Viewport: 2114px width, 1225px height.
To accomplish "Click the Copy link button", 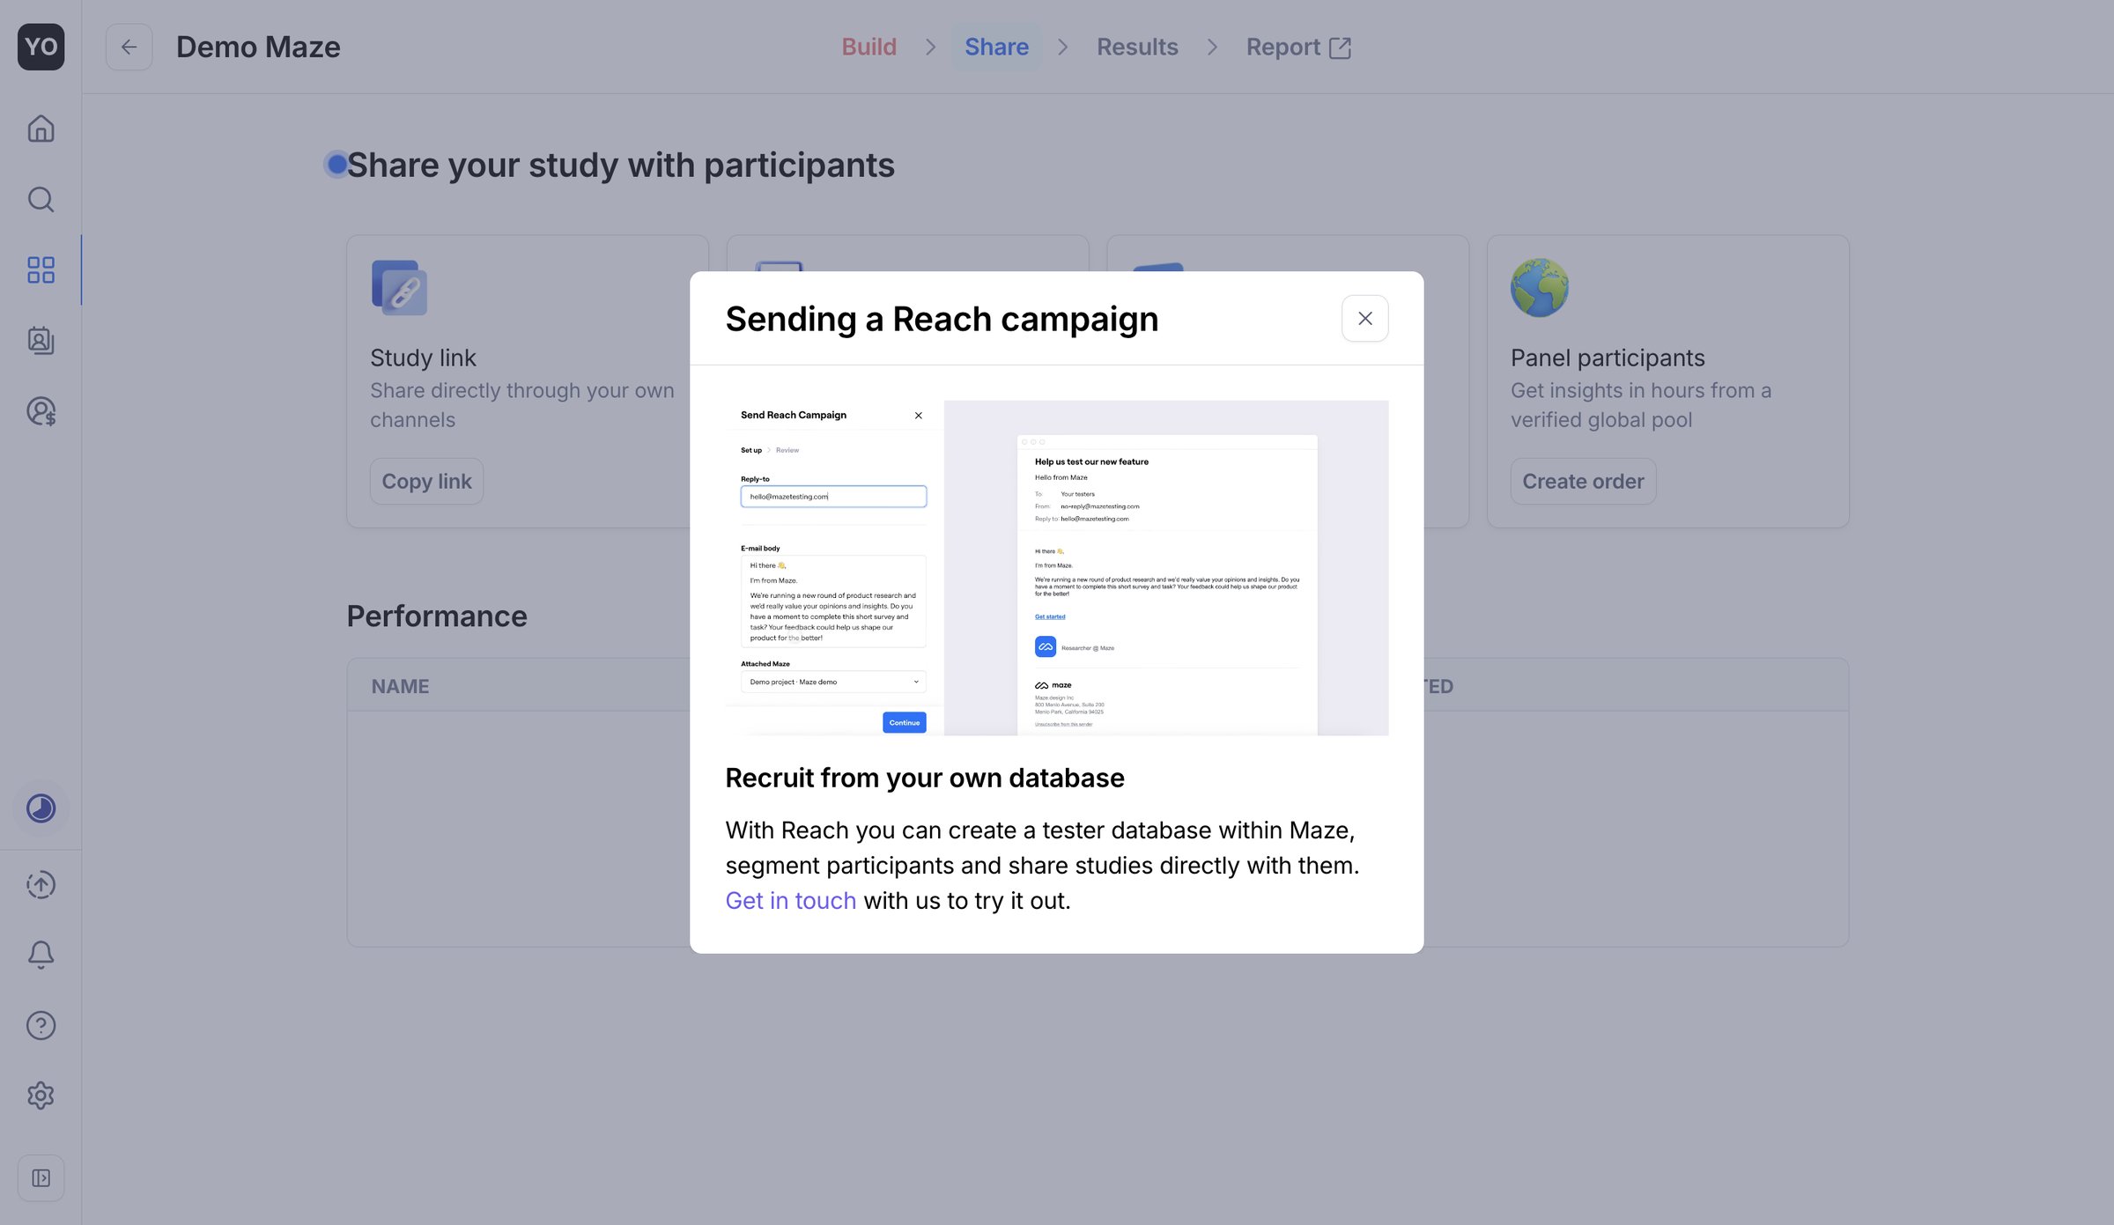I will click(x=426, y=481).
